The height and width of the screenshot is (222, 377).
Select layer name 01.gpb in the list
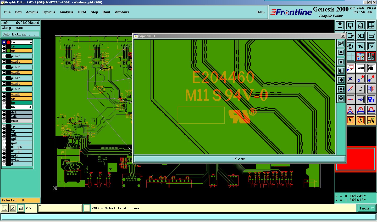tap(21, 147)
